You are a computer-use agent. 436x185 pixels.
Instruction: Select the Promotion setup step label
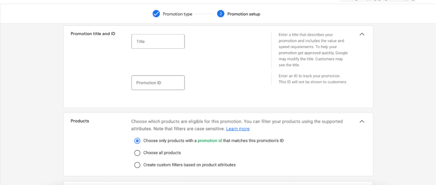pyautogui.click(x=243, y=14)
